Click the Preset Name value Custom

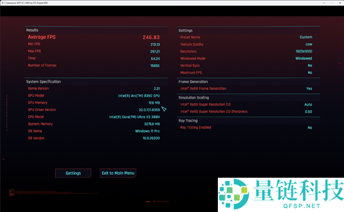306,37
